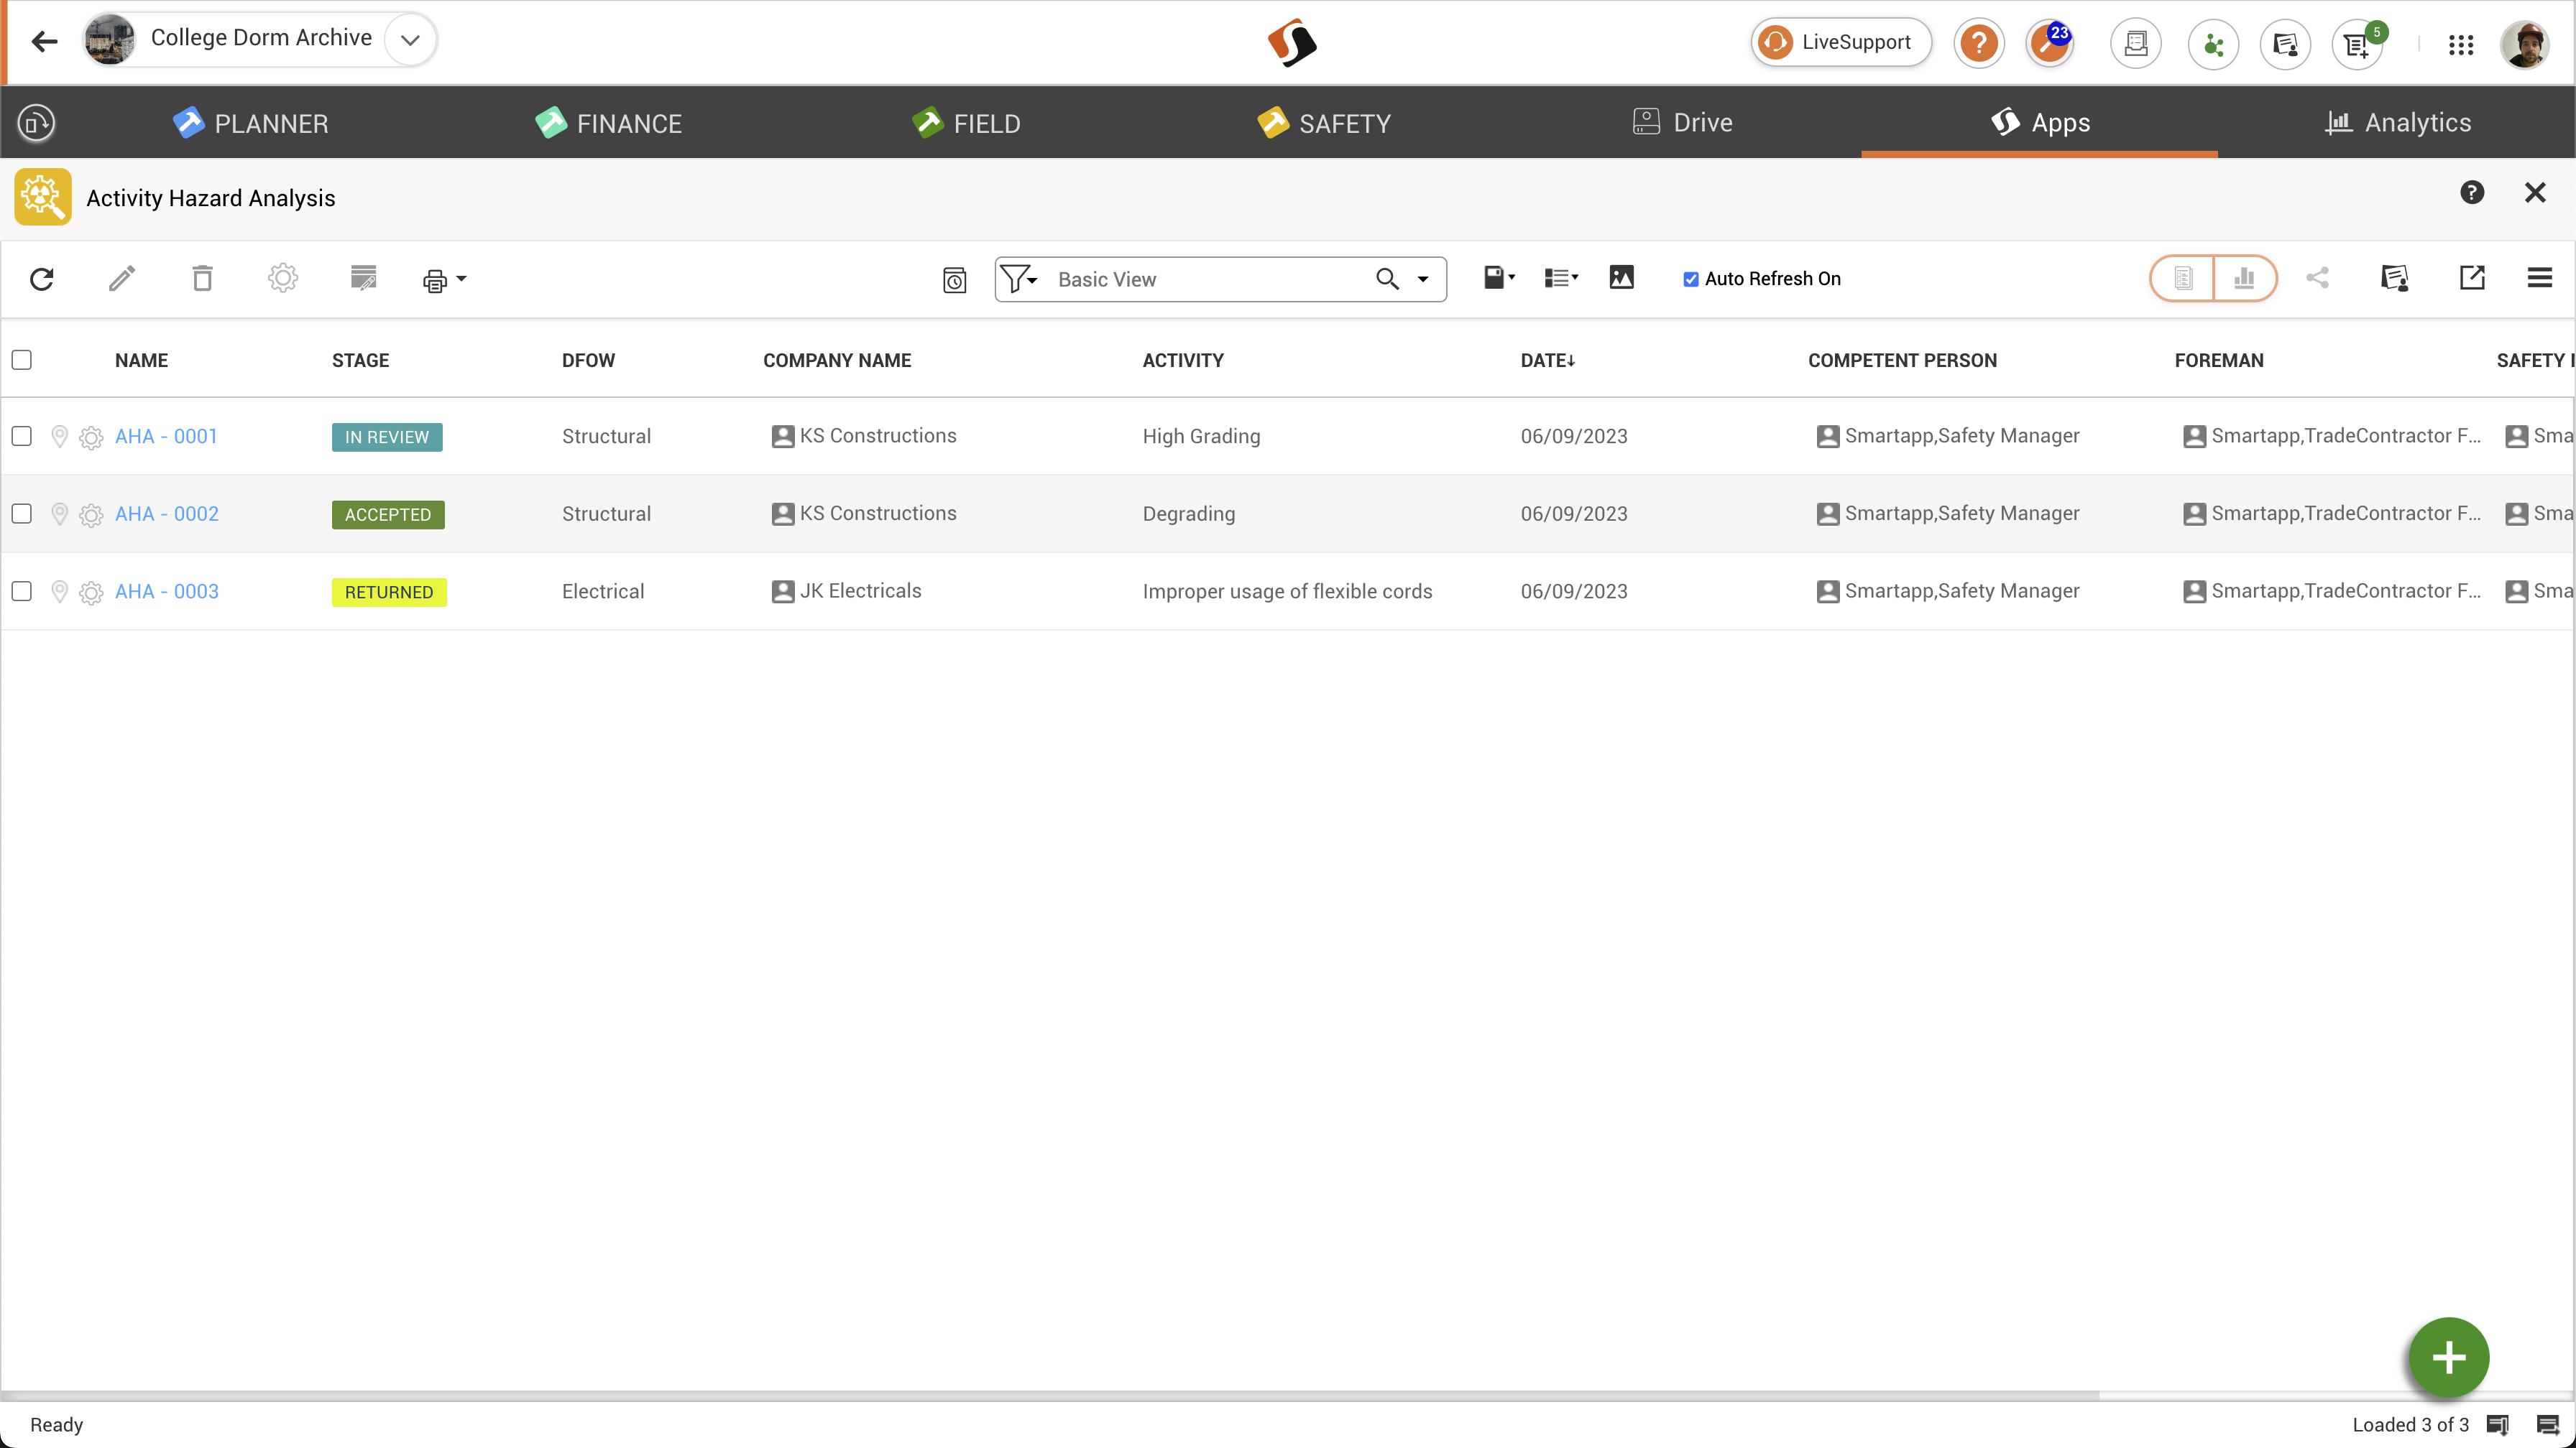Click the green plus add button
The image size is (2576, 1448).
coord(2448,1357)
